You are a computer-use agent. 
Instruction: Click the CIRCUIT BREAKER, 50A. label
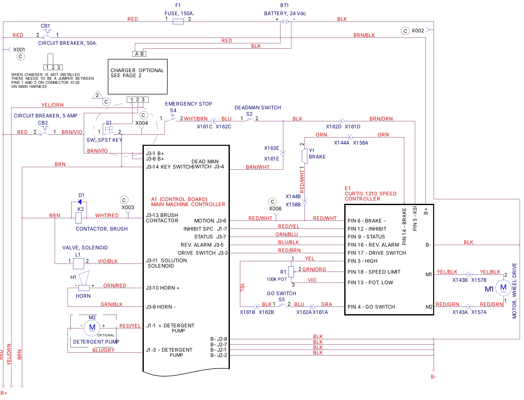(x=68, y=43)
